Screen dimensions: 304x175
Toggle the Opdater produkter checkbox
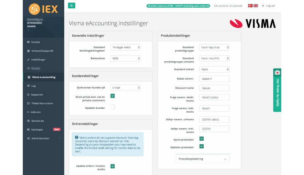[201, 146]
